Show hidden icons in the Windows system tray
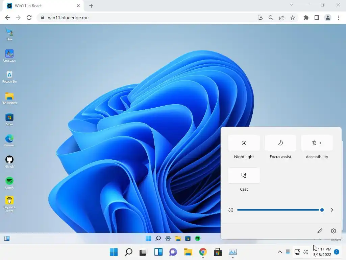This screenshot has width=346, height=260. click(279, 252)
